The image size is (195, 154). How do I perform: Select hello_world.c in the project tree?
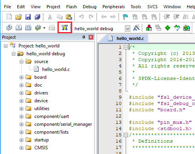[56, 69]
